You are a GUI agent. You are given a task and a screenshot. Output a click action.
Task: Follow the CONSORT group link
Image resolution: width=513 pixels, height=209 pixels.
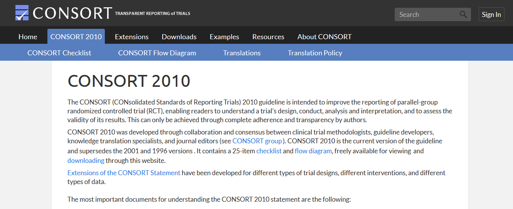[x=257, y=141]
